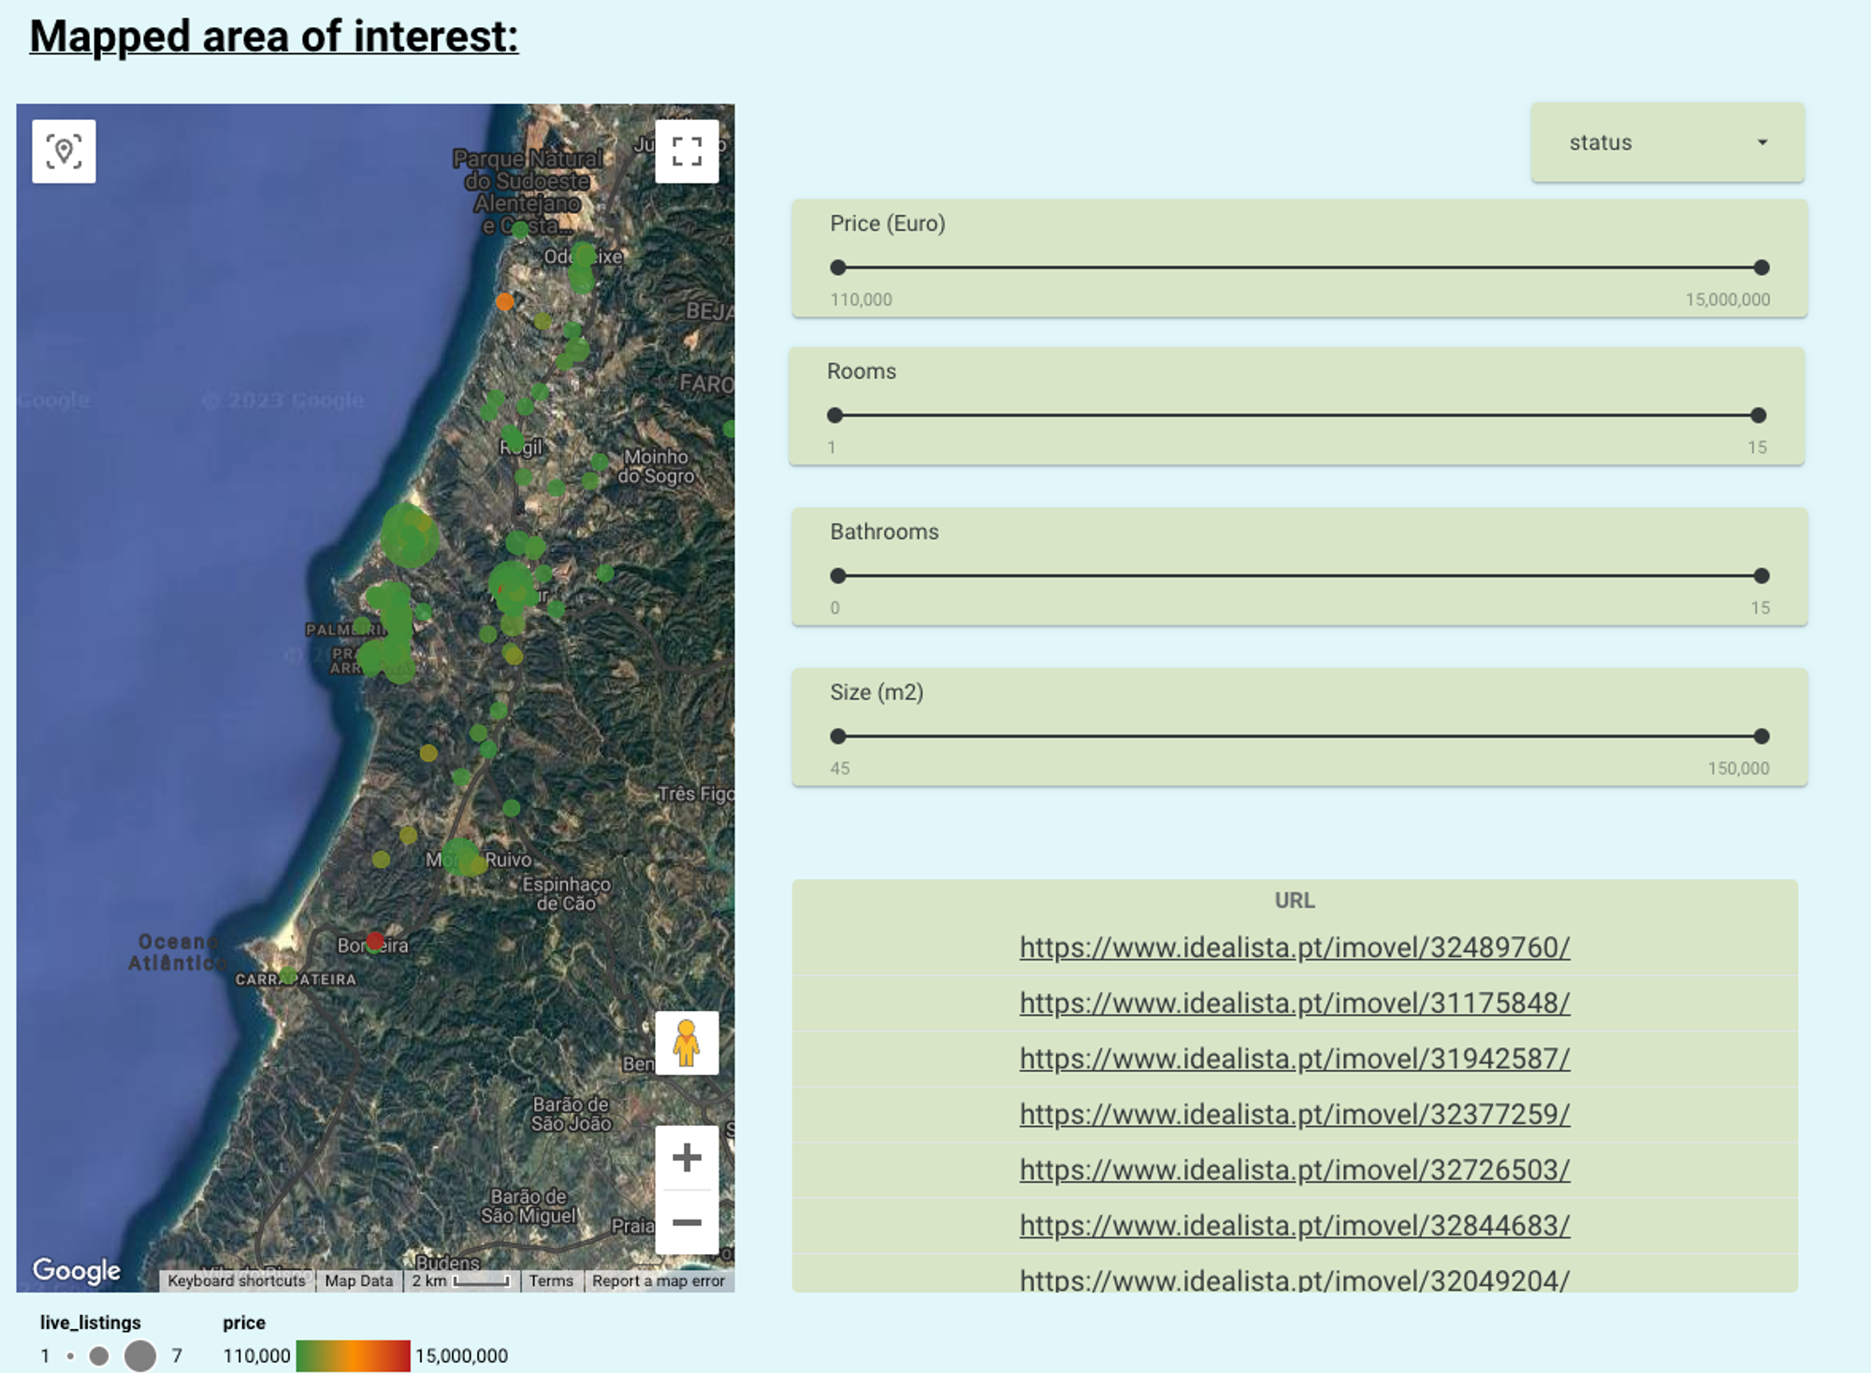Toggle fullscreen view on the map
Screen dimensions: 1871x1373
(687, 152)
